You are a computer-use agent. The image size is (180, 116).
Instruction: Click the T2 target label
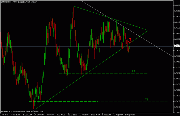click(x=147, y=99)
